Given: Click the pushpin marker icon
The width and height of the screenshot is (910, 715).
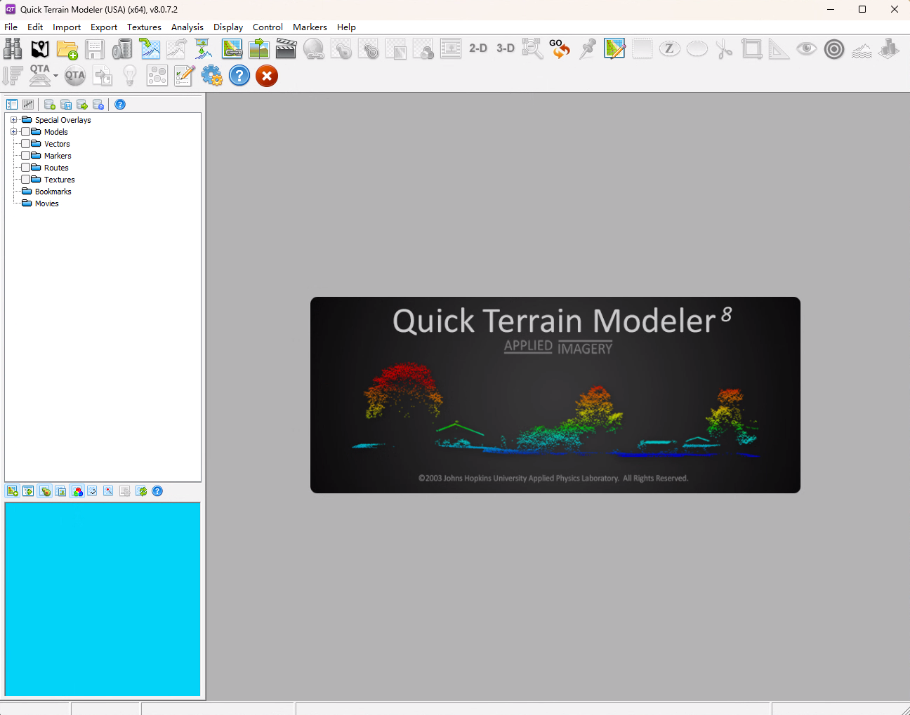Looking at the screenshot, I should [x=588, y=48].
